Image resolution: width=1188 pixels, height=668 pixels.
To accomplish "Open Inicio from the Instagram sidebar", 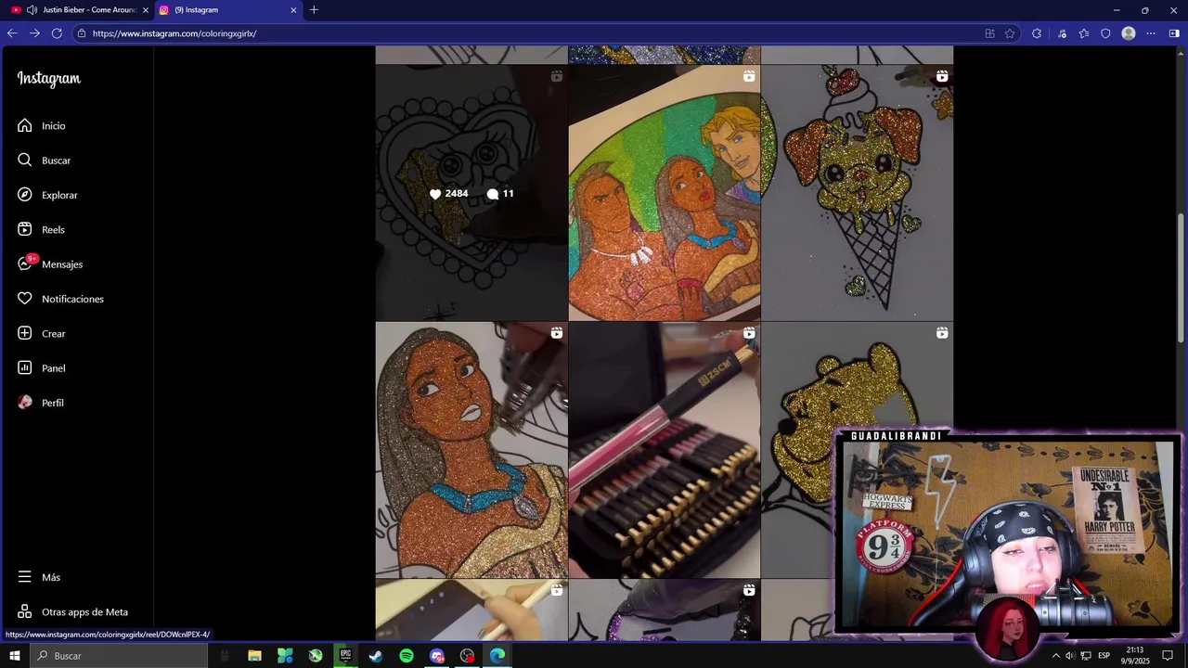I will click(x=42, y=125).
